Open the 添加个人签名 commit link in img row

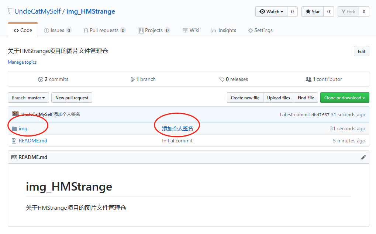click(177, 129)
